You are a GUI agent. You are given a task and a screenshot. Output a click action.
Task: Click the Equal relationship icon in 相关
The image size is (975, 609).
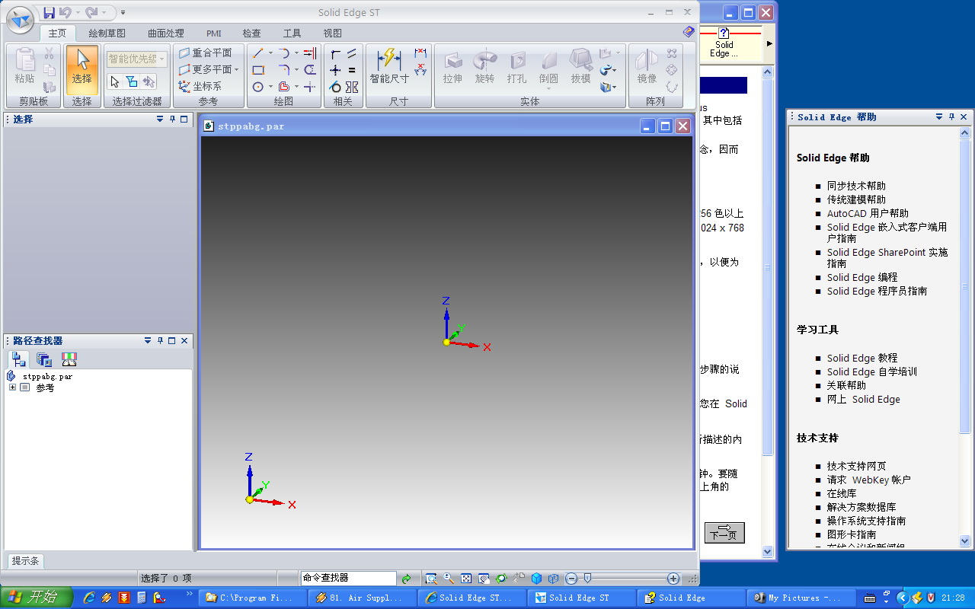pos(352,70)
